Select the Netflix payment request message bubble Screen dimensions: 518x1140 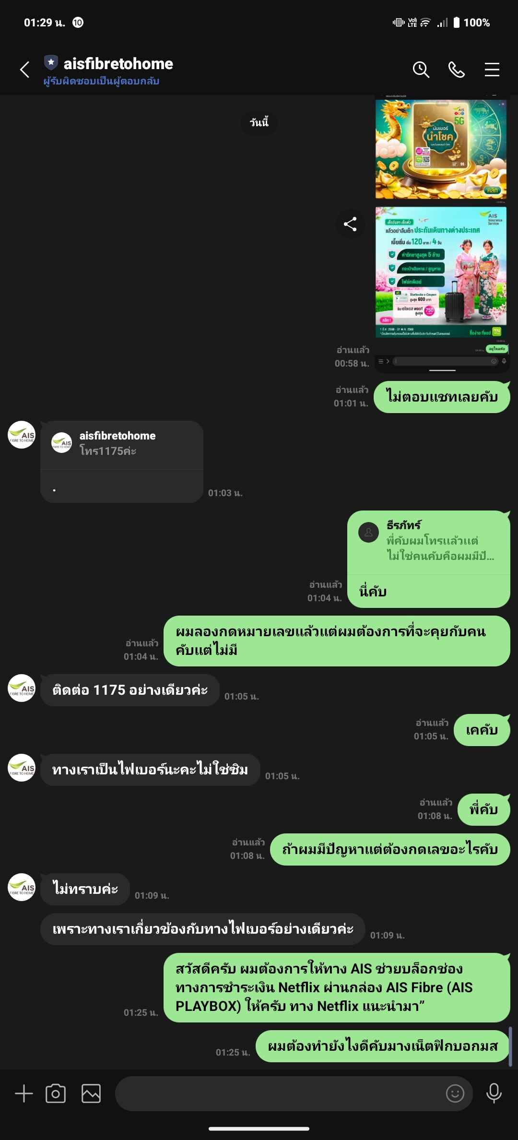(x=337, y=987)
